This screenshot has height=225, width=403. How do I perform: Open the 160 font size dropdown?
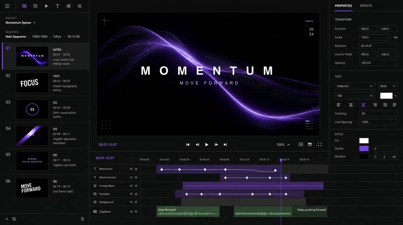(x=354, y=96)
